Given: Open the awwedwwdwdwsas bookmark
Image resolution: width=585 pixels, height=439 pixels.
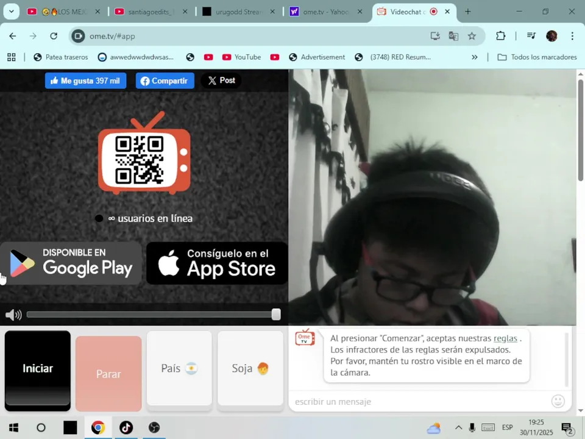Looking at the screenshot, I should (x=136, y=57).
